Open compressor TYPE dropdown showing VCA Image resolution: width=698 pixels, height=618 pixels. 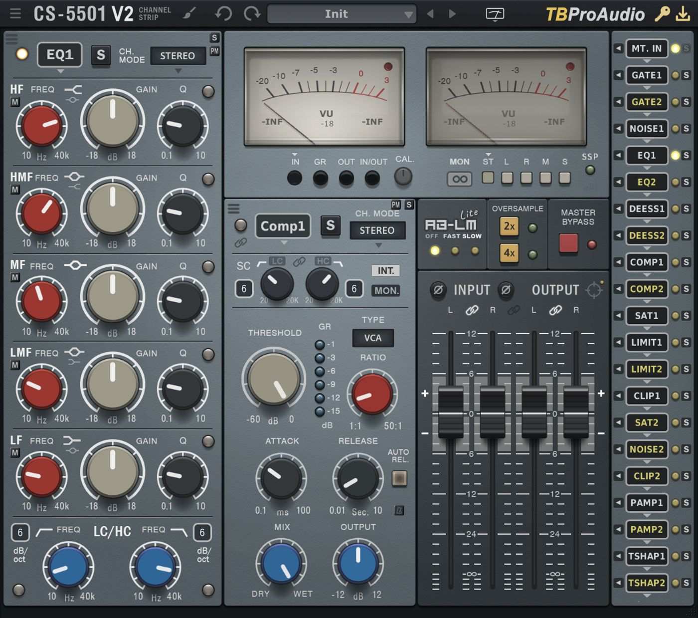pyautogui.click(x=372, y=338)
